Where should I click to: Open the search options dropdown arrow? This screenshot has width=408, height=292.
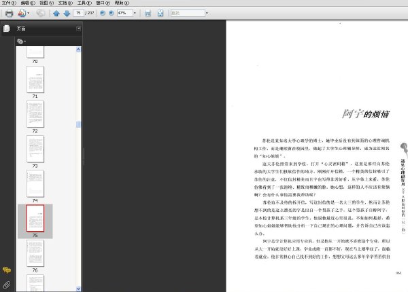pos(207,13)
